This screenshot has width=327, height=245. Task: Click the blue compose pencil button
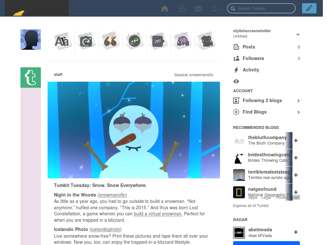tap(309, 8)
